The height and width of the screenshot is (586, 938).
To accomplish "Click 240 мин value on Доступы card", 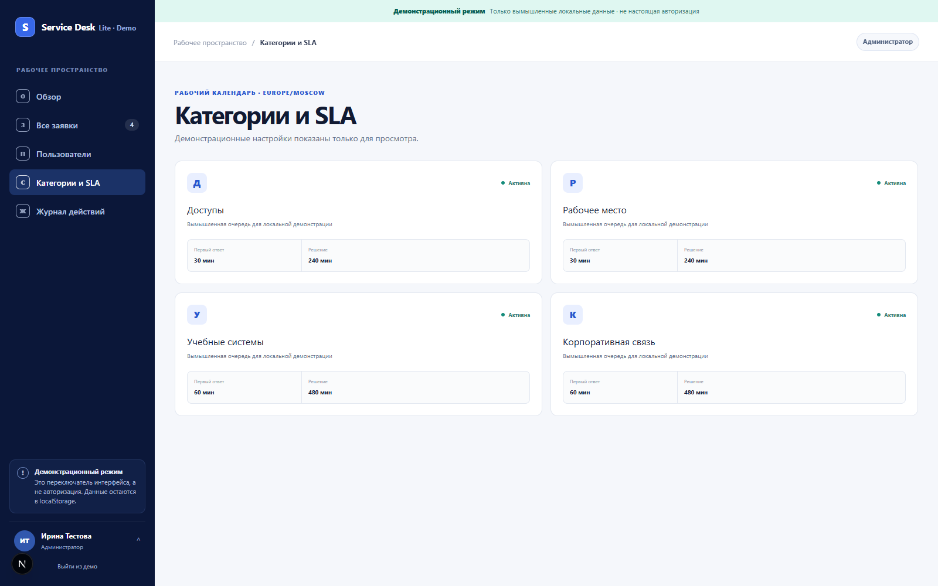I will point(320,261).
